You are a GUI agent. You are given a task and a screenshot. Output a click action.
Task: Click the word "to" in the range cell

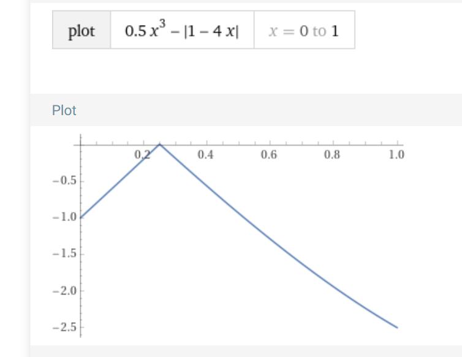[319, 31]
